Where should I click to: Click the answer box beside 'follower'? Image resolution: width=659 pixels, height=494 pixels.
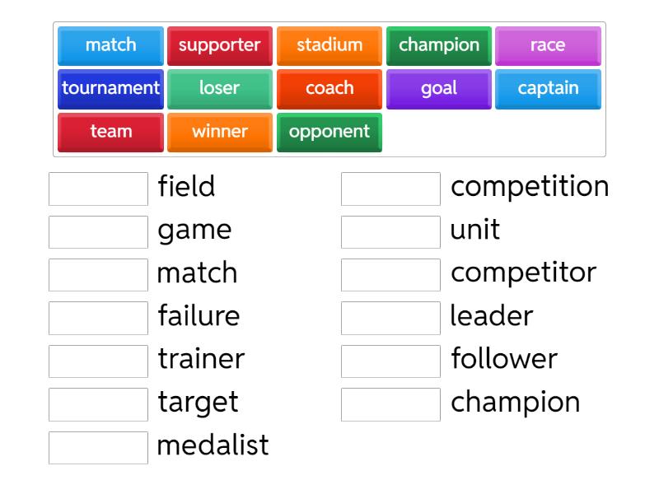coord(390,361)
